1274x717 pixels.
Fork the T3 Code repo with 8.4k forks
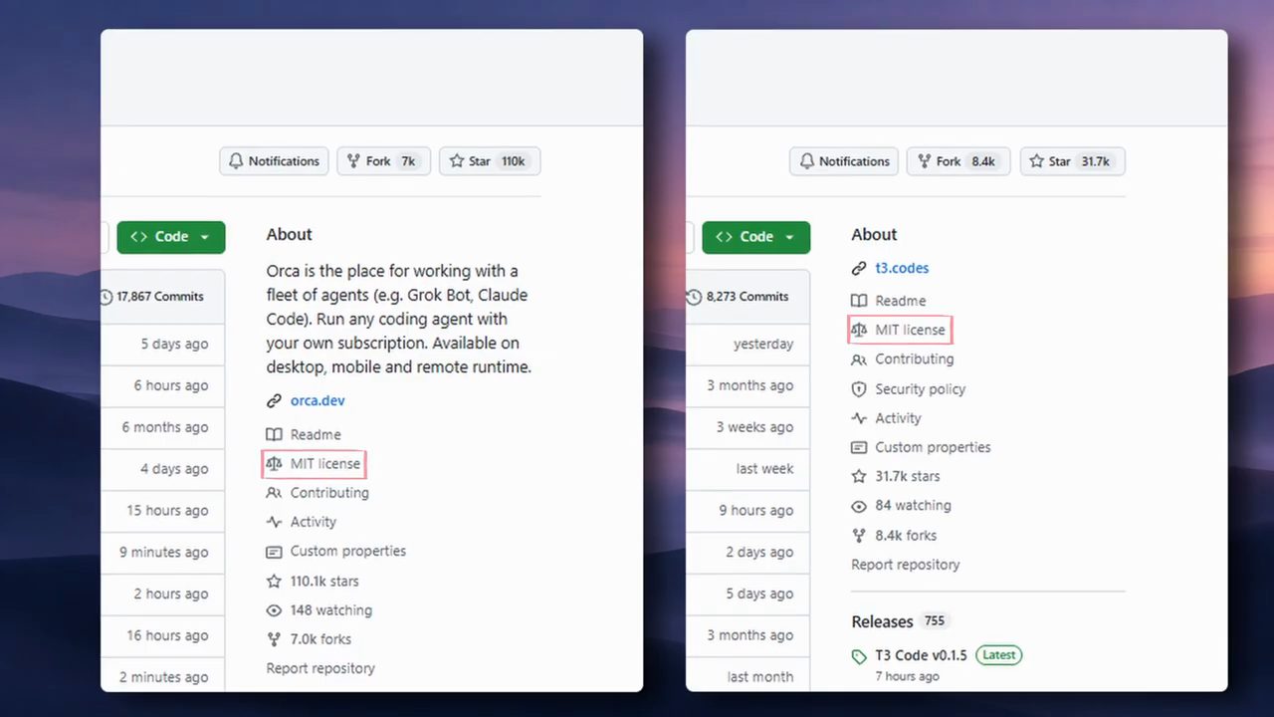[958, 161]
